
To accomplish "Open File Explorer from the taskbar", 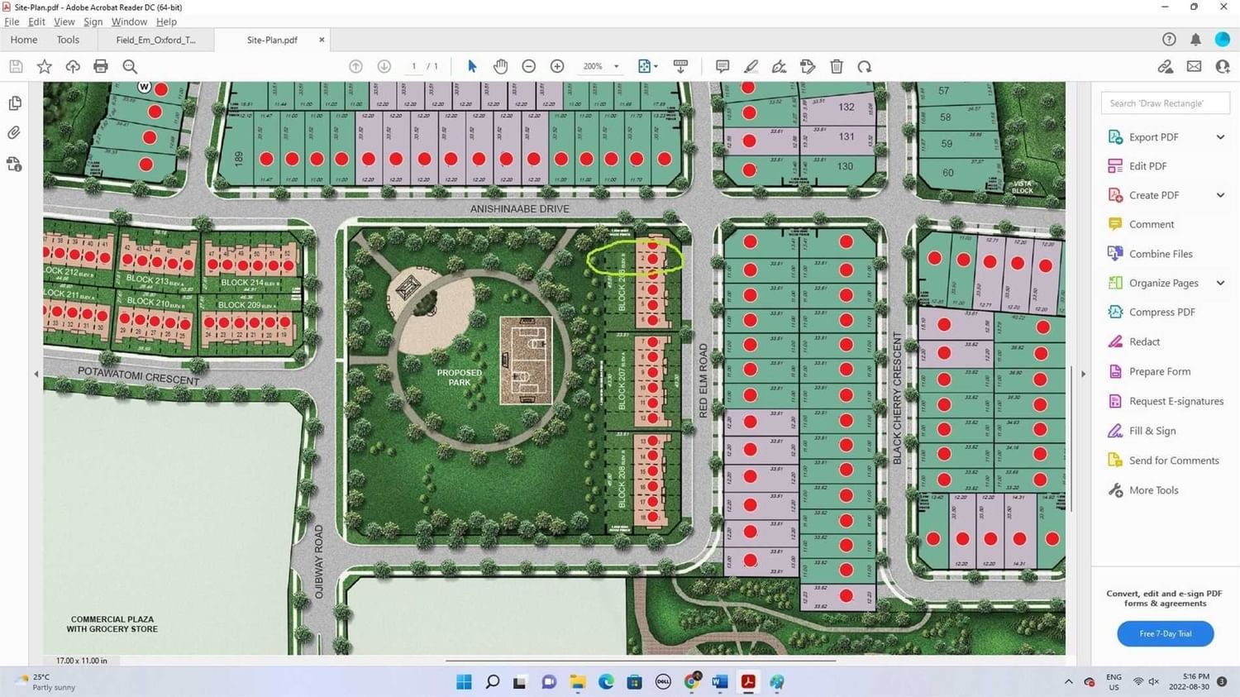I will (x=577, y=682).
